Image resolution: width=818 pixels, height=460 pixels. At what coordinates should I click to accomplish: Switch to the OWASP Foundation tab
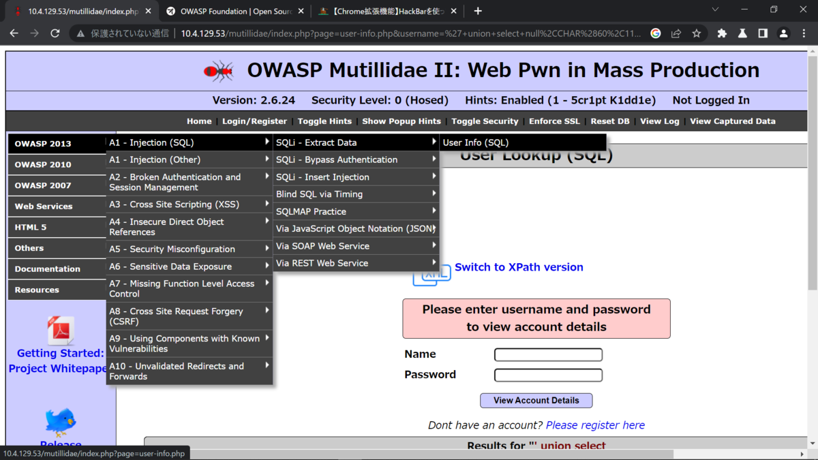click(235, 11)
